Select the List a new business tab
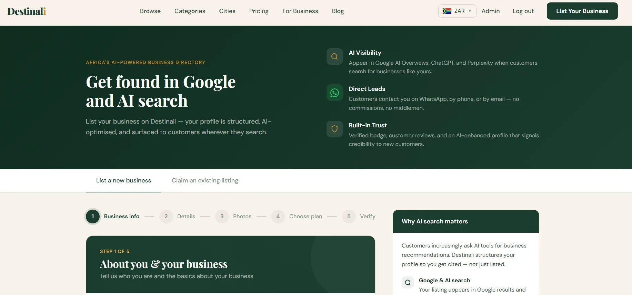 tap(123, 180)
